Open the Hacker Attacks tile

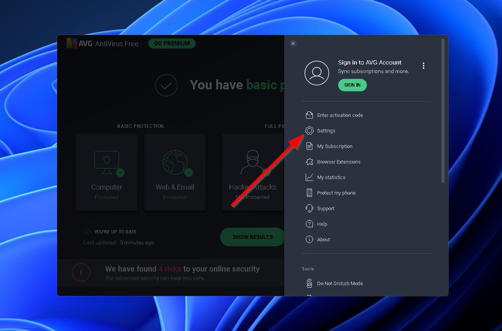[253, 172]
